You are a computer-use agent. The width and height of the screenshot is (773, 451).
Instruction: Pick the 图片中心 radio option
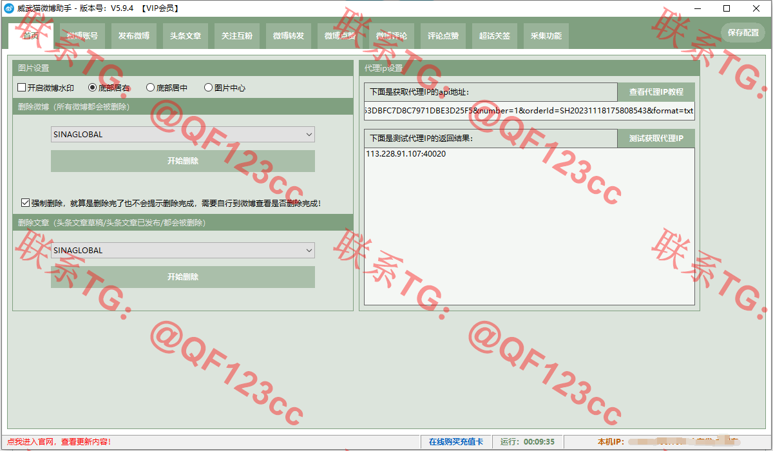pos(225,88)
